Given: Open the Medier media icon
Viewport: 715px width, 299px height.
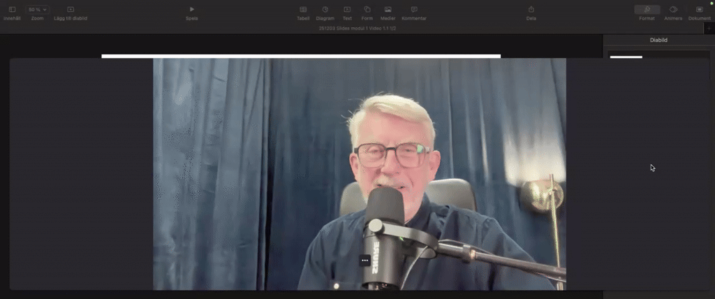Looking at the screenshot, I should pyautogui.click(x=388, y=10).
